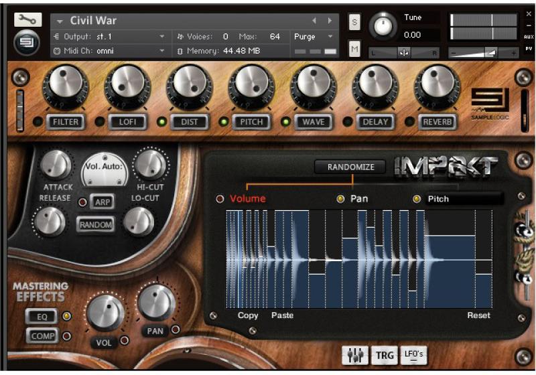Viewport: 536px width, 375px height.
Task: Open the mixer faders page icon
Action: coord(354,356)
